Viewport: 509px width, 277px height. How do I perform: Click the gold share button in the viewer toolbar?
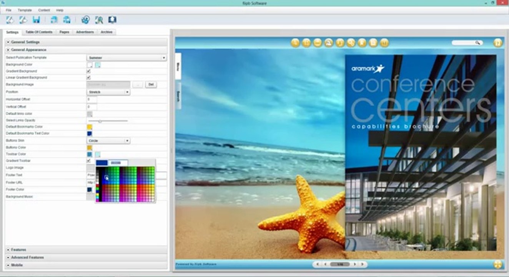pyautogui.click(x=351, y=43)
